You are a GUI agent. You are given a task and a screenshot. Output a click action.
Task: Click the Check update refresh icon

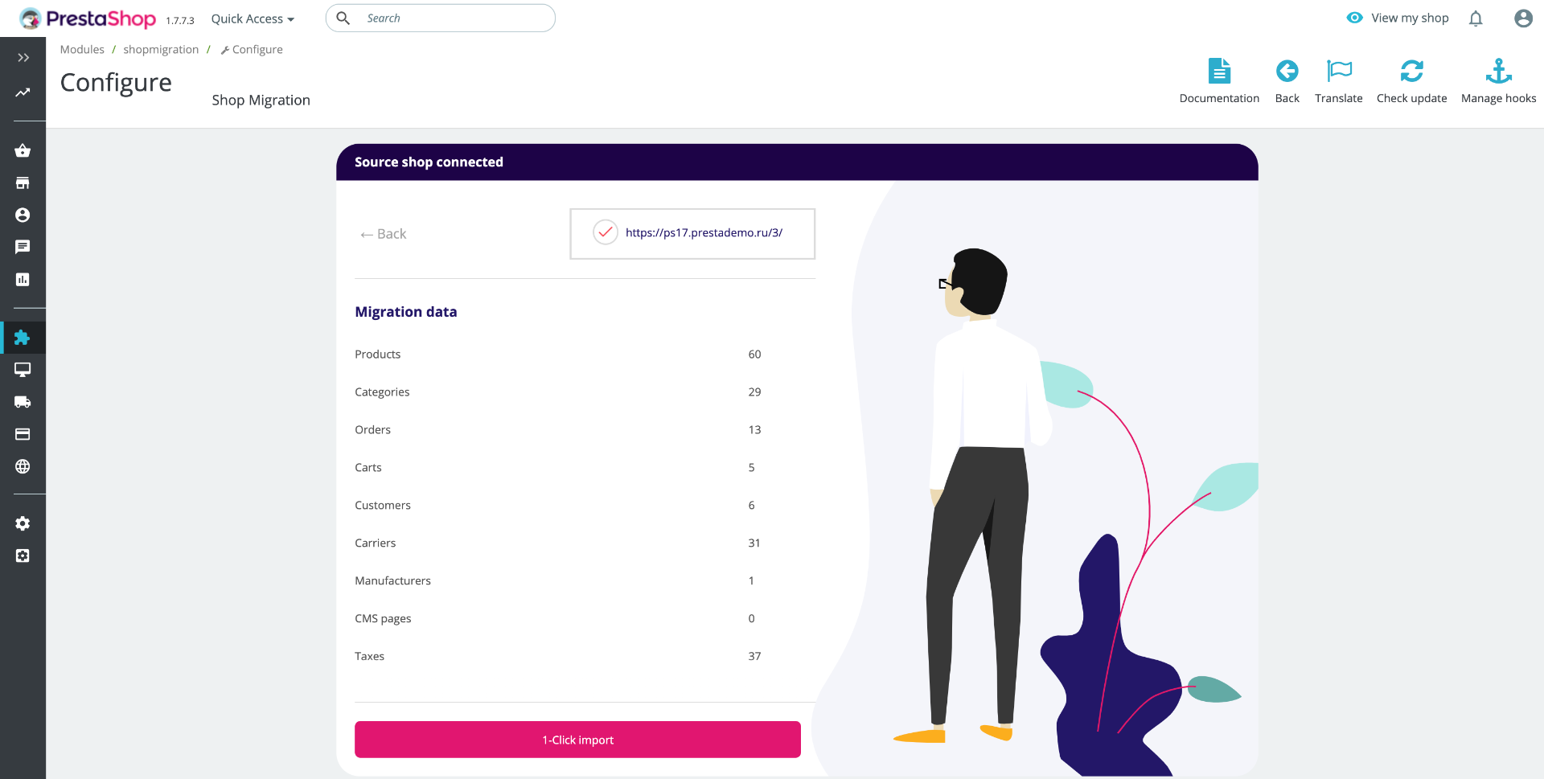[1411, 71]
